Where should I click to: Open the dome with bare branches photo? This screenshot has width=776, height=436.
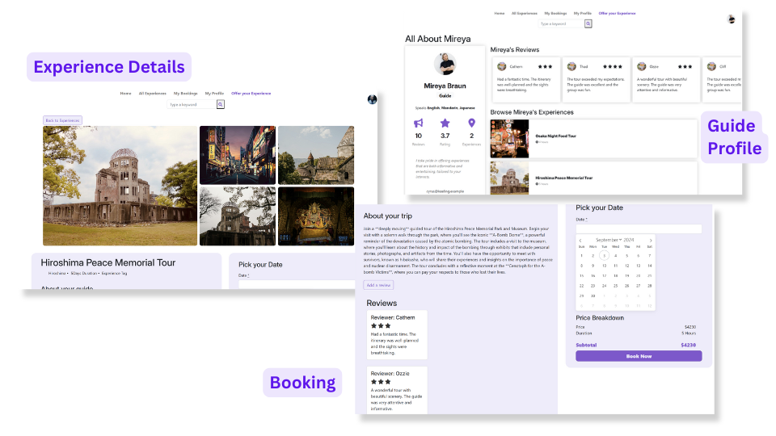(x=238, y=216)
